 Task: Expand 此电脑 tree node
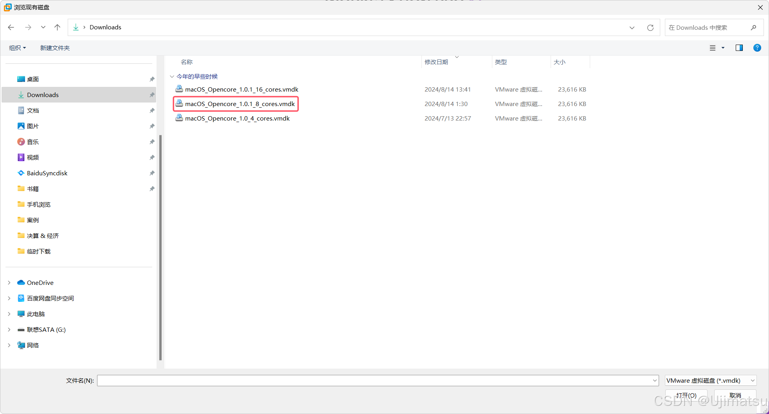[x=9, y=314]
